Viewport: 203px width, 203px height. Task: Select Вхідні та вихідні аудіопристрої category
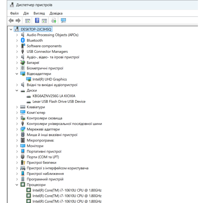coord(52,85)
